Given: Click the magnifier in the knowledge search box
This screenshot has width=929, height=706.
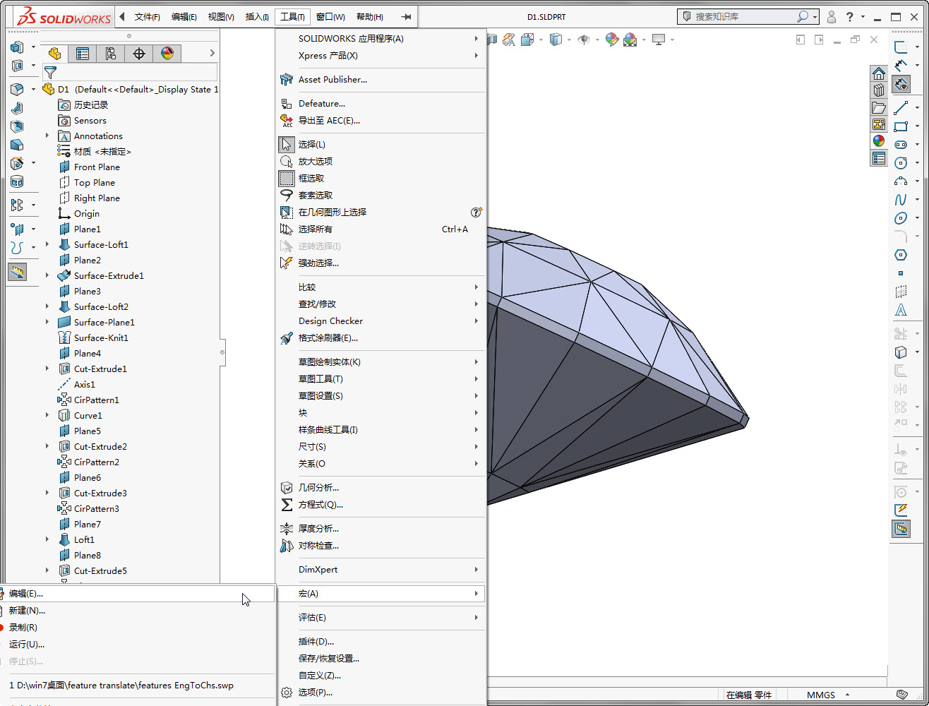Looking at the screenshot, I should pyautogui.click(x=803, y=16).
